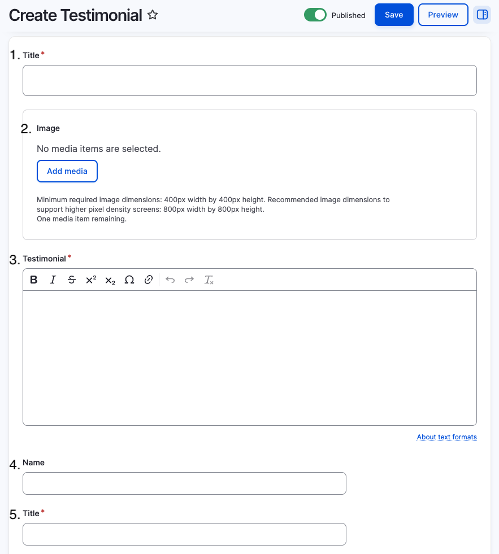Focus the lower Title field under Name
Viewport: 499px width, 554px height.
(x=184, y=534)
